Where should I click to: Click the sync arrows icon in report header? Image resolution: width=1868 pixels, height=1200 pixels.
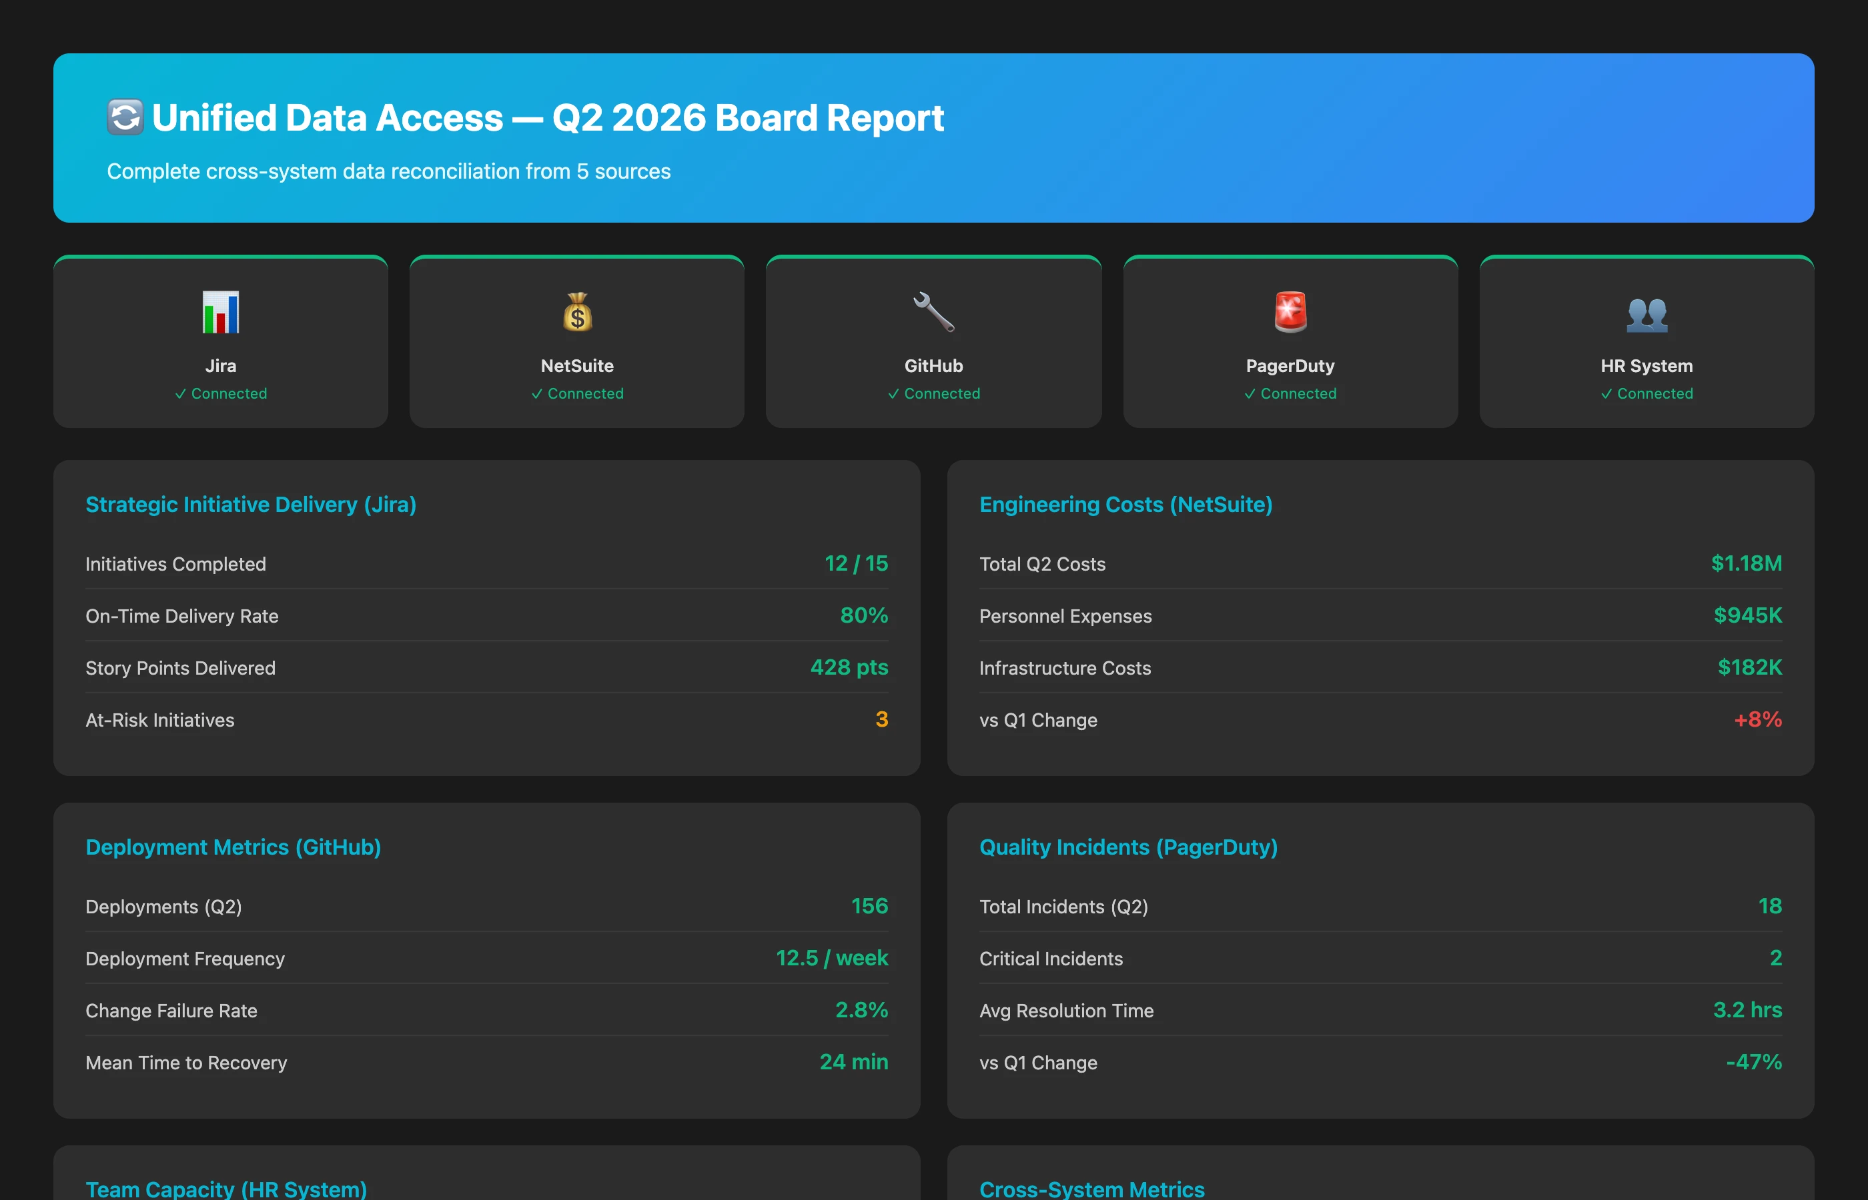pos(125,117)
